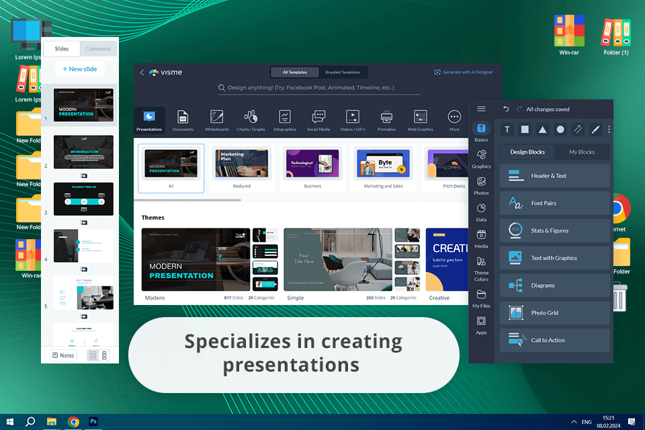
Task: Choose the Modern theme thumbnail
Action: (x=196, y=259)
